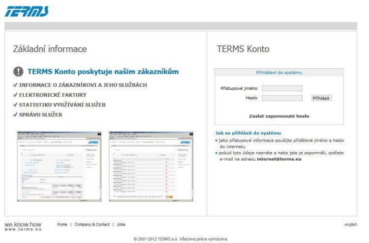Image resolution: width=369 pixels, height=243 pixels.
Task: Click the we.know.how footer logo
Action: 23,224
